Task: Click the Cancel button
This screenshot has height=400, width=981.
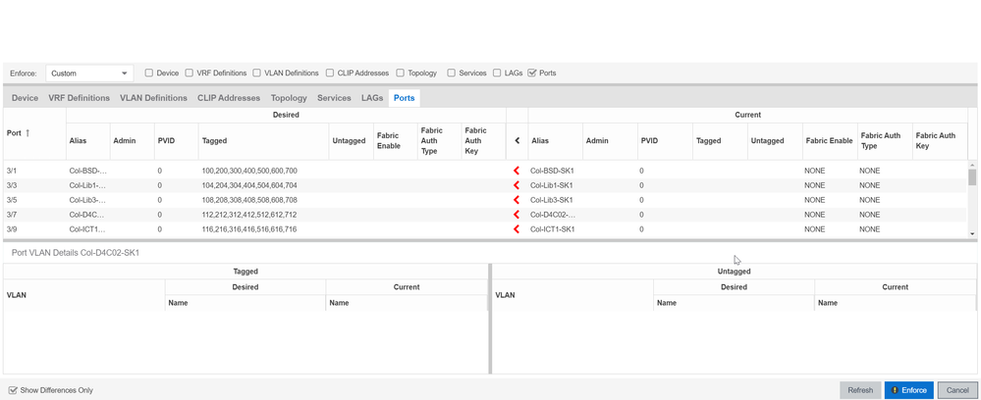Action: 957,390
